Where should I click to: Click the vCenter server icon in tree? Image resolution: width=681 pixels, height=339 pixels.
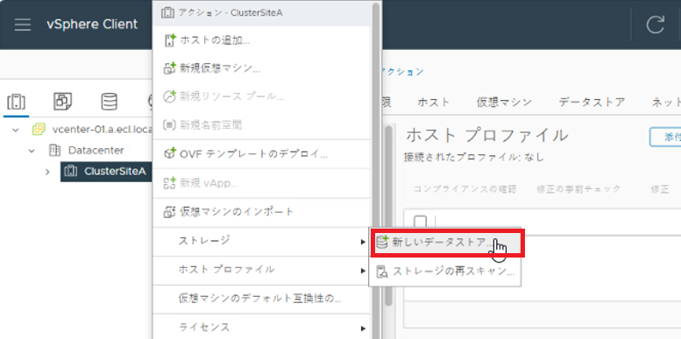pyautogui.click(x=39, y=130)
